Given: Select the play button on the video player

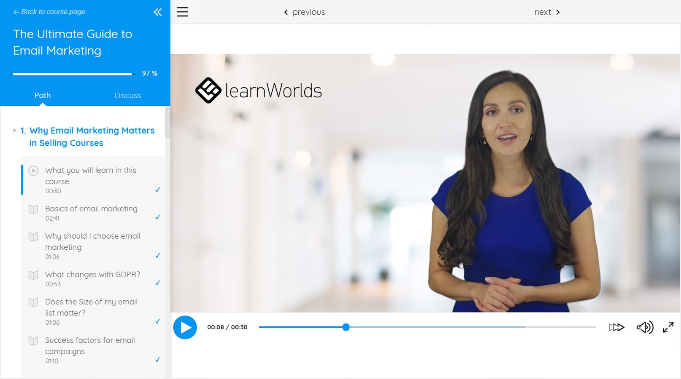Looking at the screenshot, I should click(185, 327).
